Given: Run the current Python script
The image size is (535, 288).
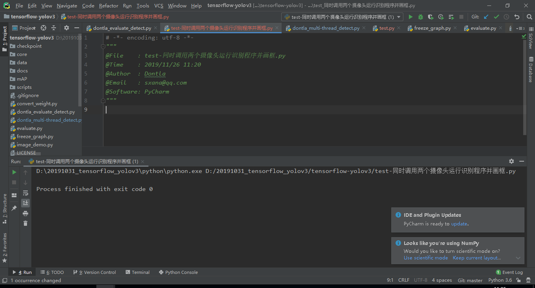Looking at the screenshot, I should click(x=411, y=17).
